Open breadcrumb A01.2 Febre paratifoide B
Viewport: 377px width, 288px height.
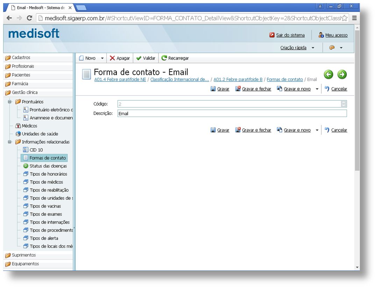click(x=238, y=79)
